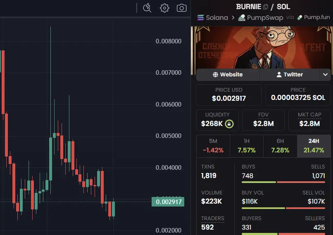Click the liquidity lock icon
The image size is (333, 235).
pyautogui.click(x=229, y=124)
